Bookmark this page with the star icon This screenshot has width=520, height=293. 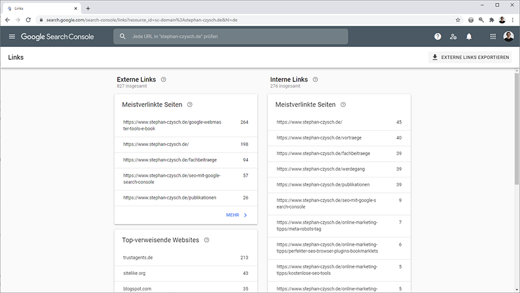pos(458,19)
